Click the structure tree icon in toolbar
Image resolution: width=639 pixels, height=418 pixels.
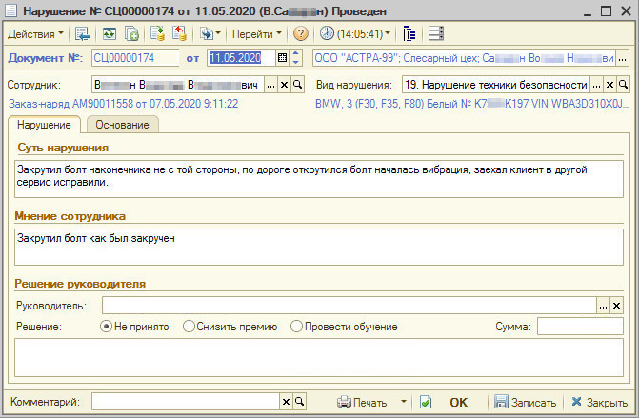click(x=409, y=33)
